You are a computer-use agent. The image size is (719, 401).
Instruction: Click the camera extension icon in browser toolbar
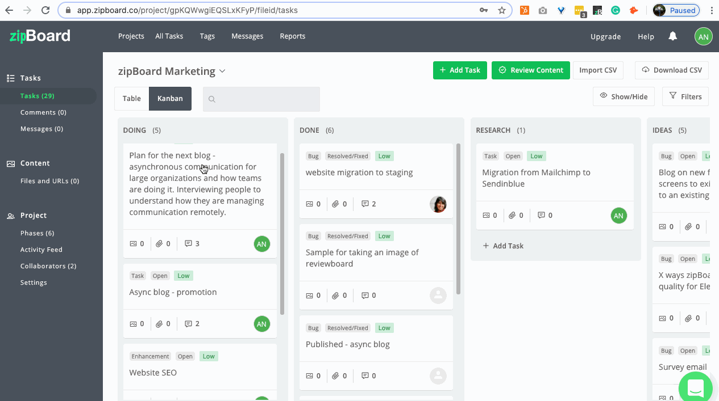click(543, 10)
